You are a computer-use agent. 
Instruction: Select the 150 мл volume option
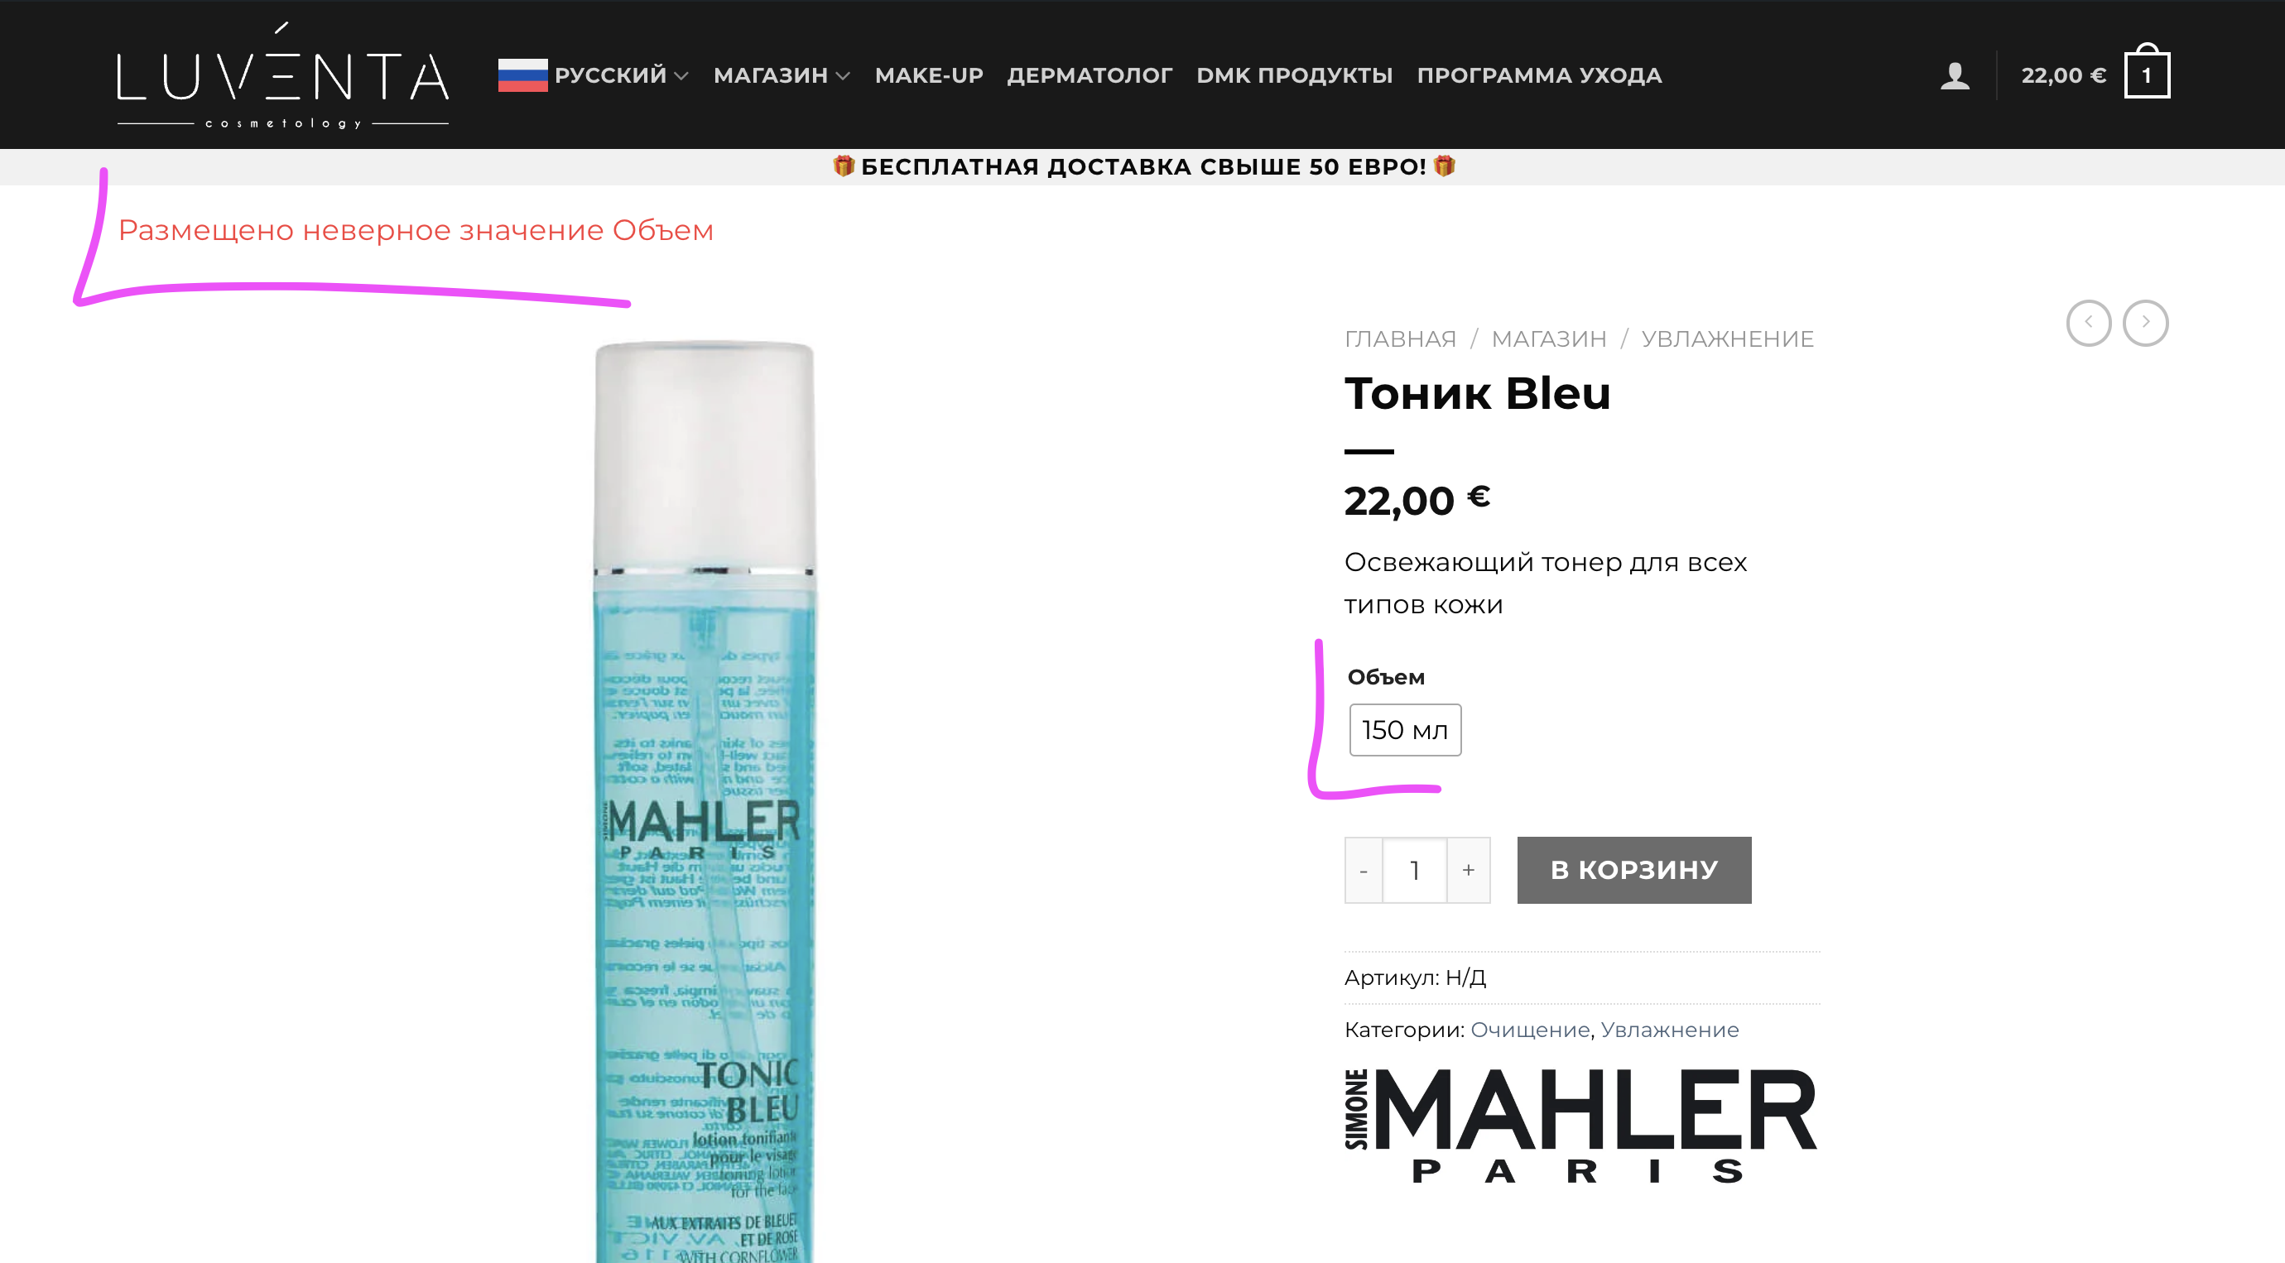point(1404,730)
